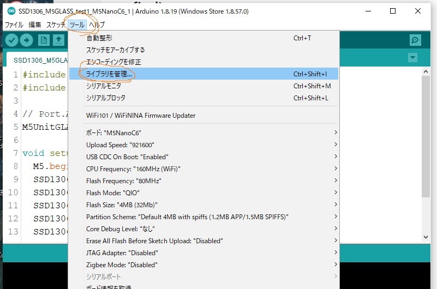This screenshot has width=437, height=289.
Task: Expand USB CDC On Boot submenu
Action: [x=203, y=156]
